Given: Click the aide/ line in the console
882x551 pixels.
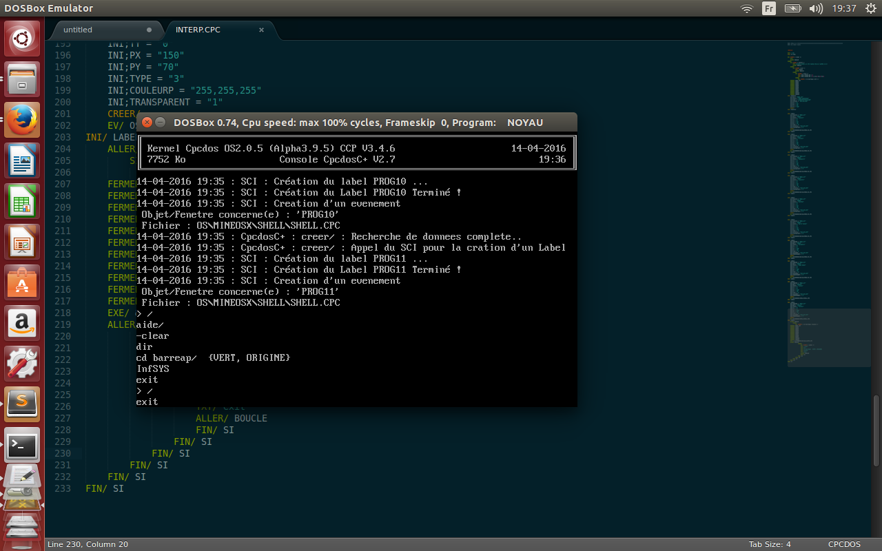Looking at the screenshot, I should 150,324.
